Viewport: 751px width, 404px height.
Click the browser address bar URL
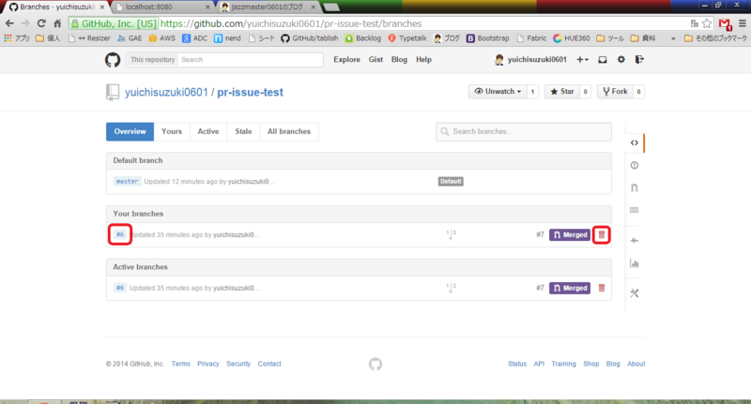[x=291, y=23]
